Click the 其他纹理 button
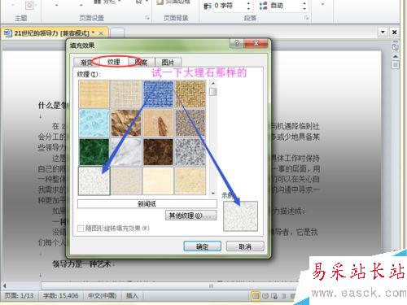The width and height of the screenshot is (407, 305). click(191, 216)
